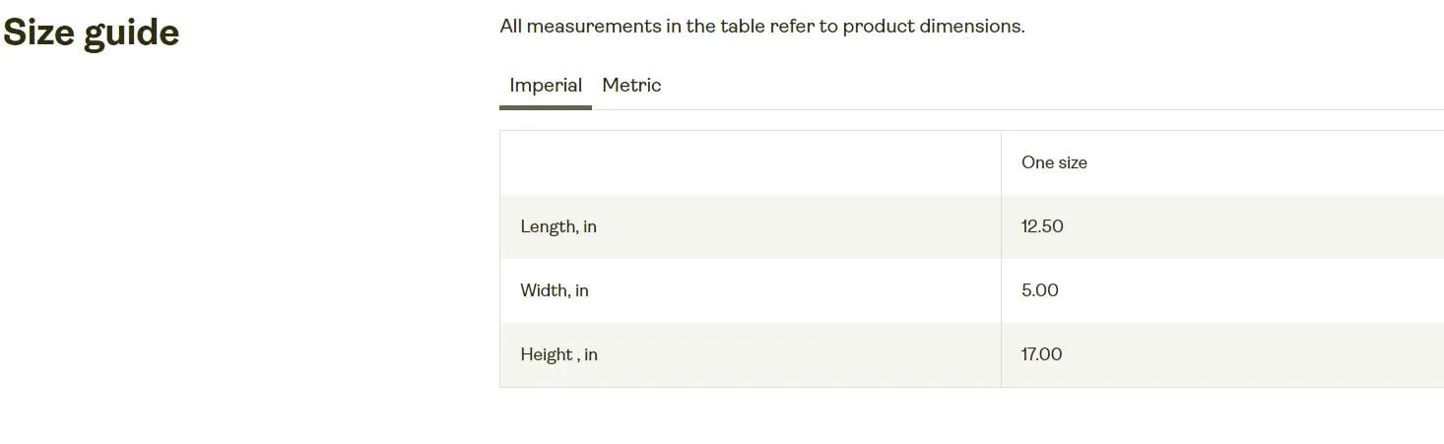Click the empty top-left table header cell
Screen dimensions: 1444x444
click(x=751, y=162)
